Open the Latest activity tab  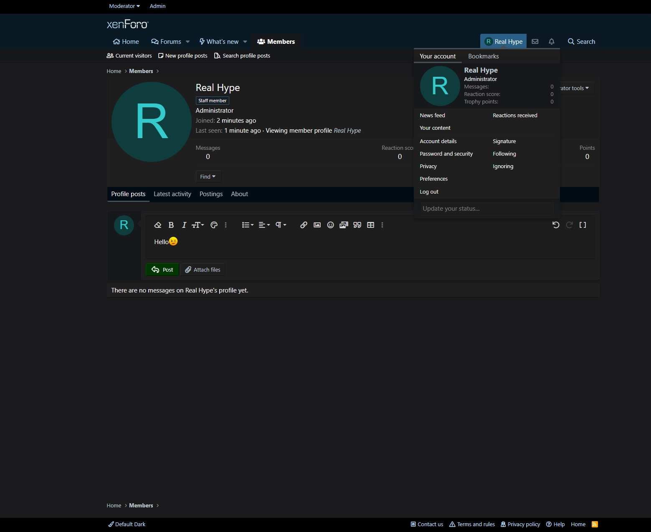pyautogui.click(x=172, y=194)
